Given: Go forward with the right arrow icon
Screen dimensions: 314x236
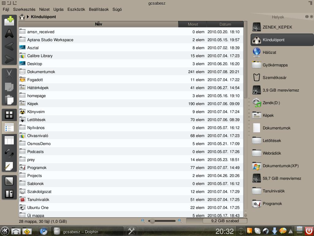Looking at the screenshot, I should (9, 59).
